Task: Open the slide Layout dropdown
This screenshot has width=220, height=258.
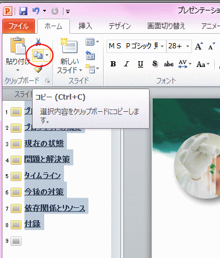Action: [92, 41]
